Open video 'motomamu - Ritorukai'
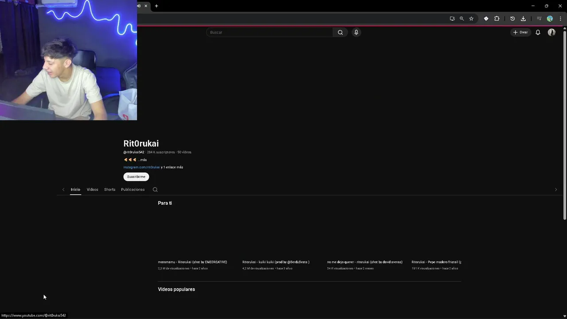This screenshot has height=319, width=567. point(192,262)
